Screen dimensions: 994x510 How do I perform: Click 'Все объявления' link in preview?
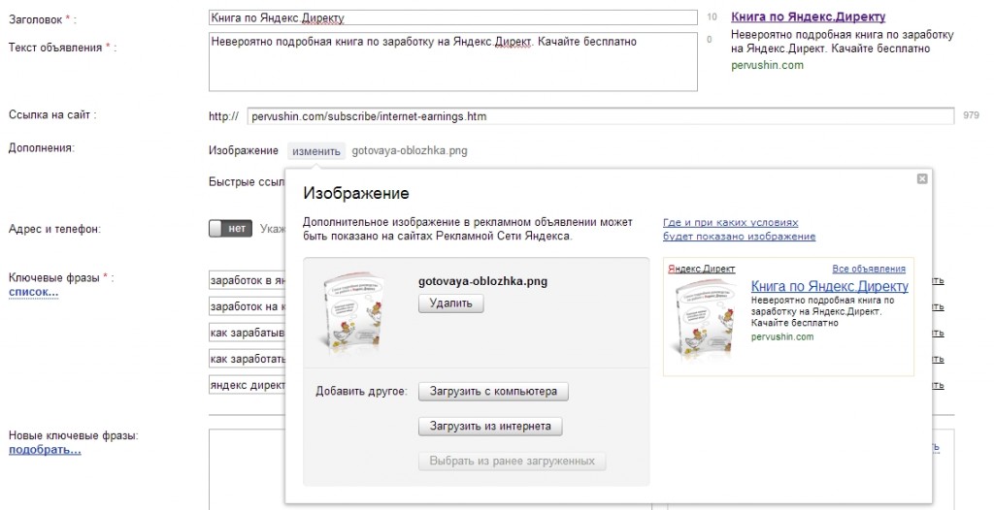pos(869,269)
